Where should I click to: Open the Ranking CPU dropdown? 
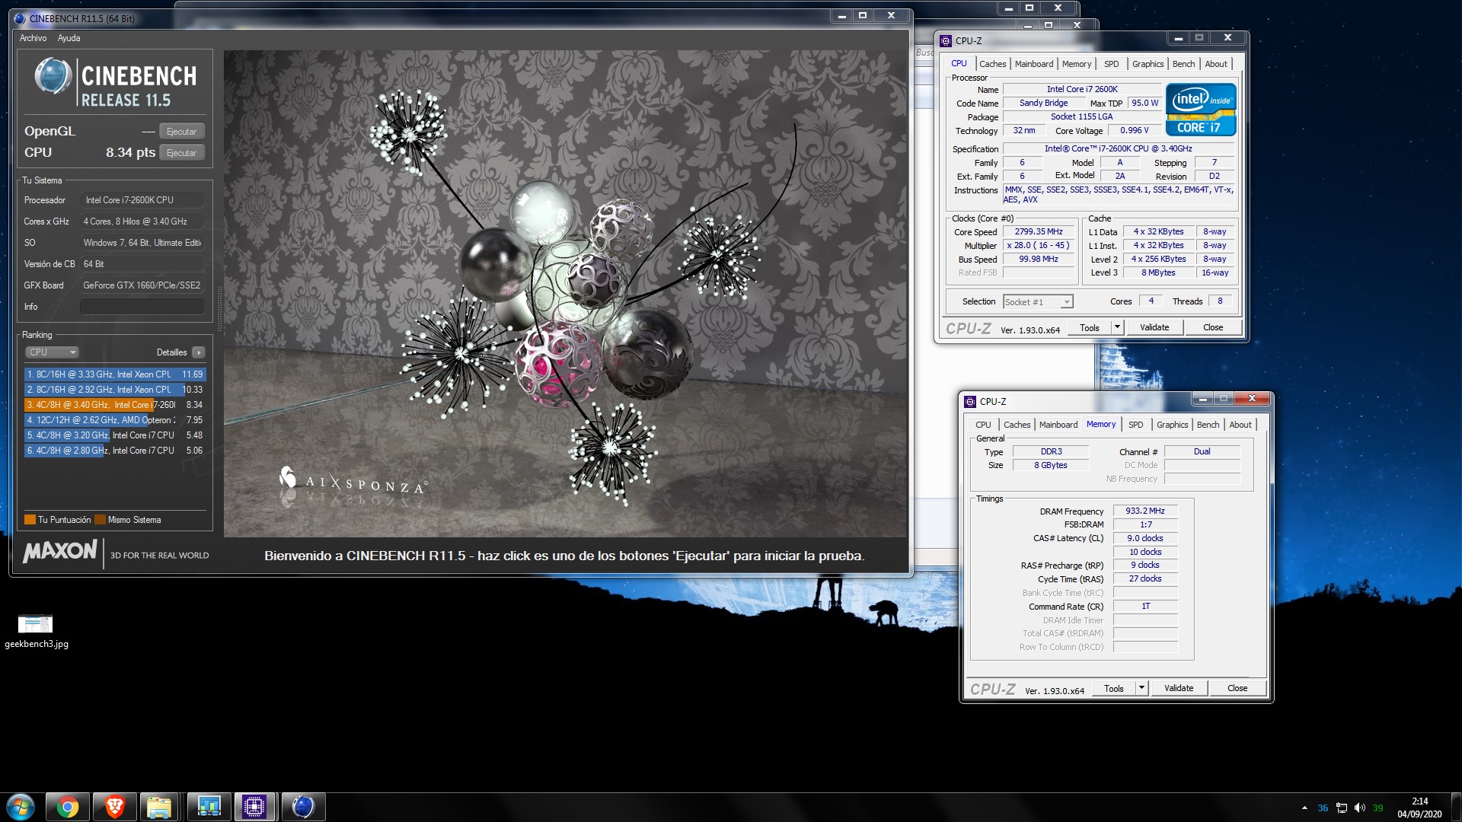tap(52, 352)
